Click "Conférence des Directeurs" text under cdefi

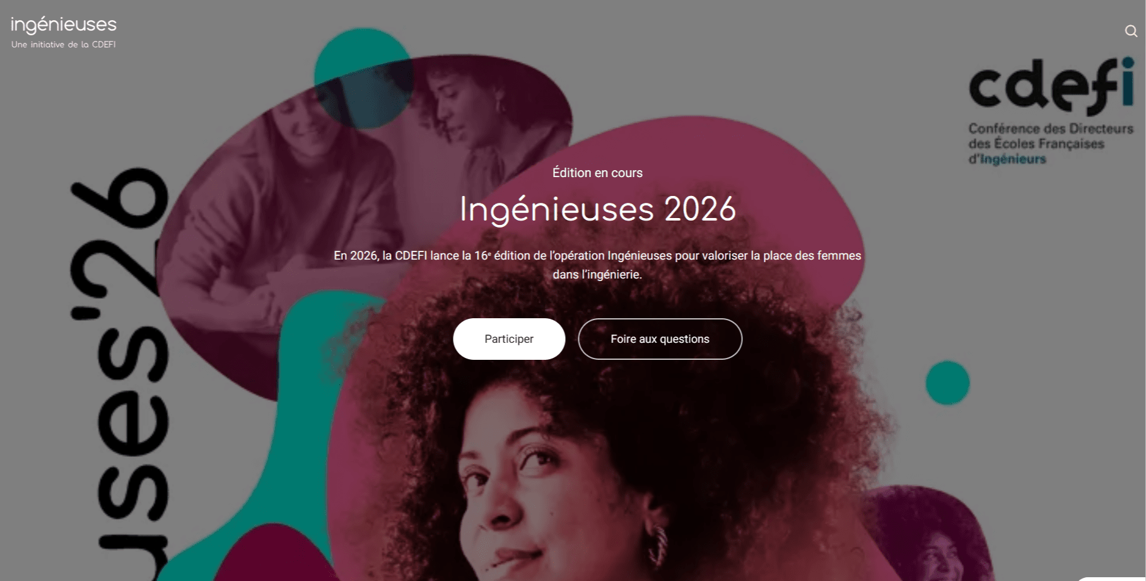pos(1051,129)
